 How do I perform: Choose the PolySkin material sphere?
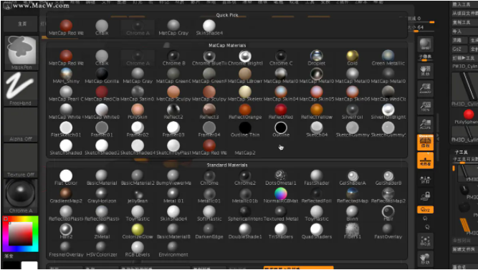[138, 111]
